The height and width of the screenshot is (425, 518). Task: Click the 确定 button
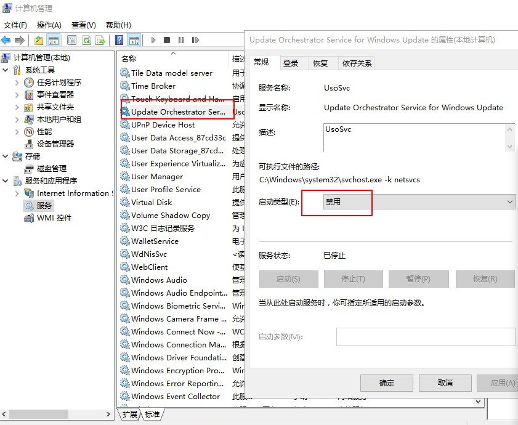click(x=387, y=382)
